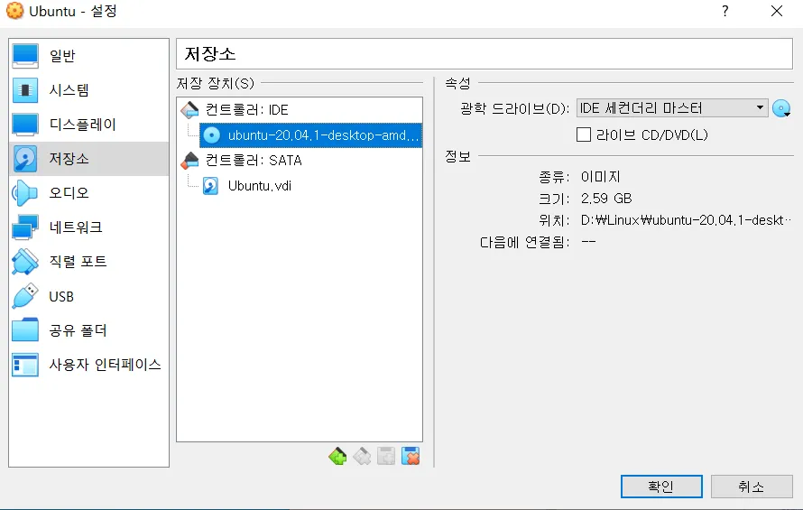Open the 오디오 settings category

(88, 193)
